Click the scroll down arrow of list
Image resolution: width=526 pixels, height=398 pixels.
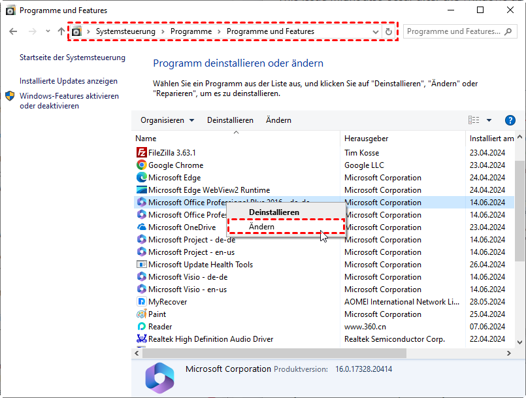point(519,342)
